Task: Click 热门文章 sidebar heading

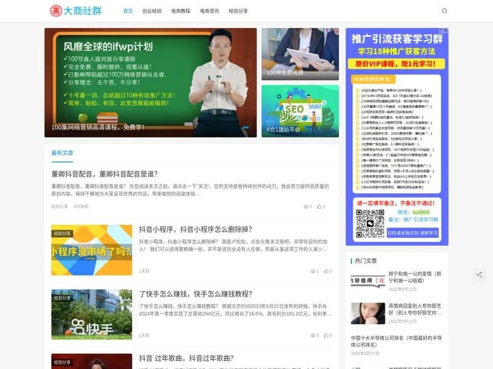Action: 366,261
